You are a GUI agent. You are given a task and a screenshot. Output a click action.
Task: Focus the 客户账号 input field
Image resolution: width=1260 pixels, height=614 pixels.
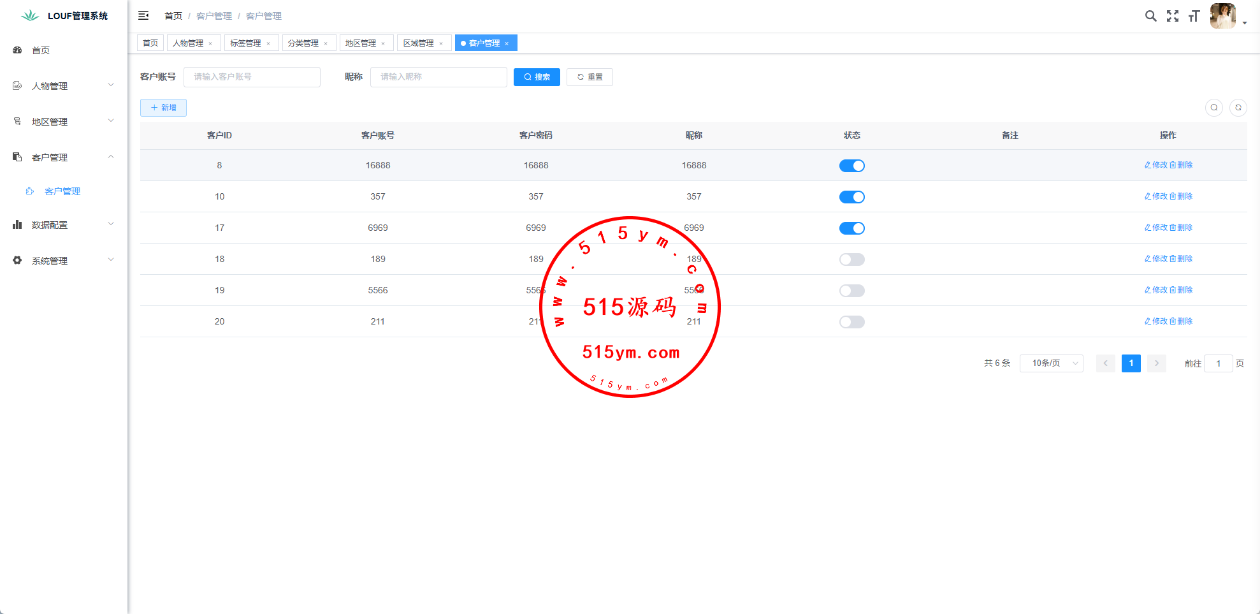coord(252,77)
